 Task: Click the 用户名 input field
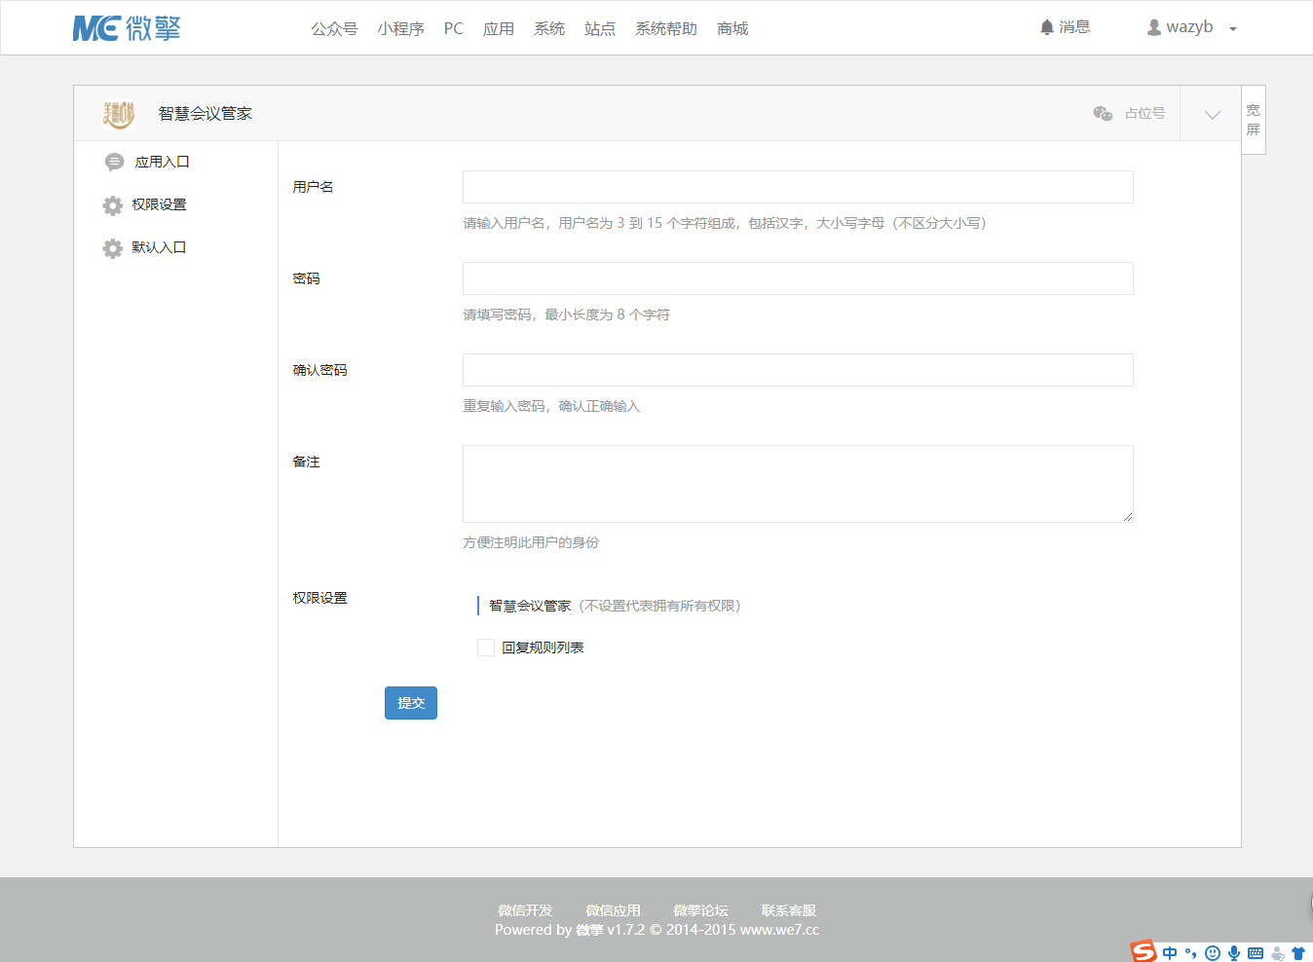tap(798, 187)
